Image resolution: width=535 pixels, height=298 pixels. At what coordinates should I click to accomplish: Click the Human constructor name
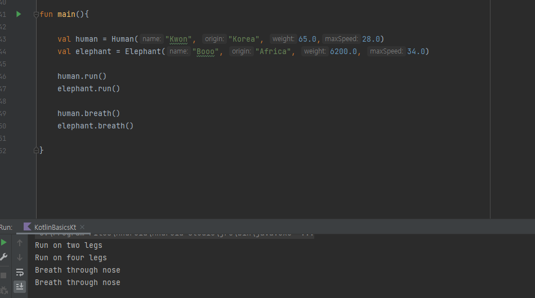[123, 39]
